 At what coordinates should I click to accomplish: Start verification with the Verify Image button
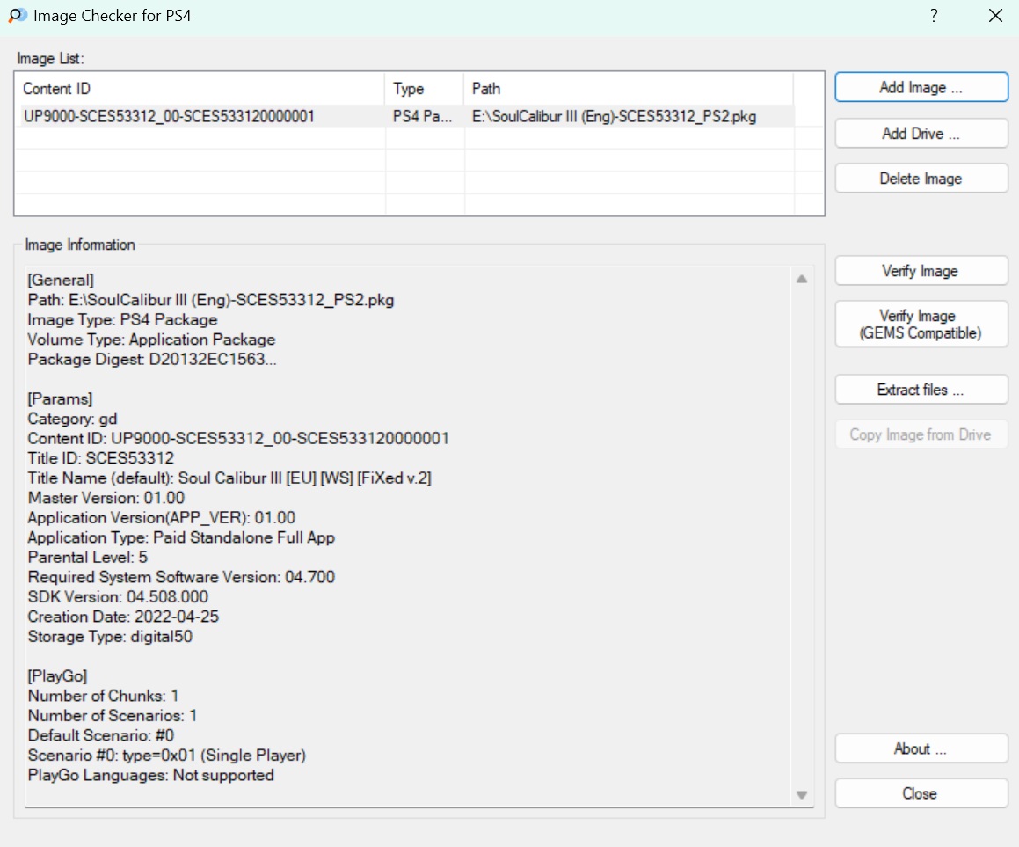(921, 271)
